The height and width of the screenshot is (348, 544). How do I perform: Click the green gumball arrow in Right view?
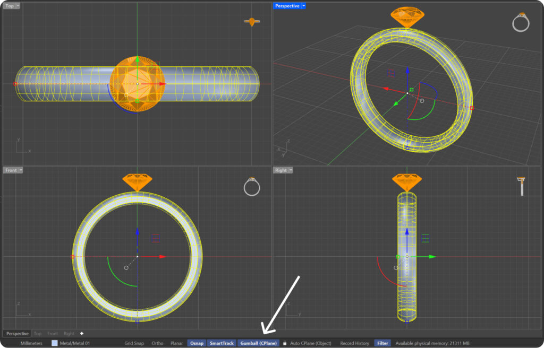(x=432, y=257)
